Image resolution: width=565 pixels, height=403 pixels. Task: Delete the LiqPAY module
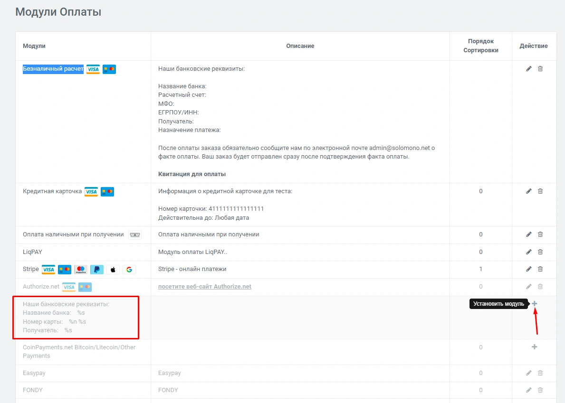point(540,252)
